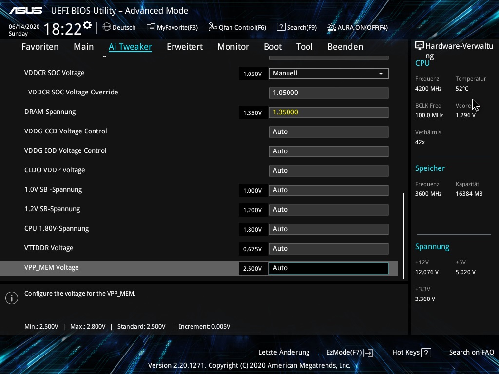499x374 pixels.
Task: Click the Hot Keys question mark icon
Action: [x=426, y=353]
